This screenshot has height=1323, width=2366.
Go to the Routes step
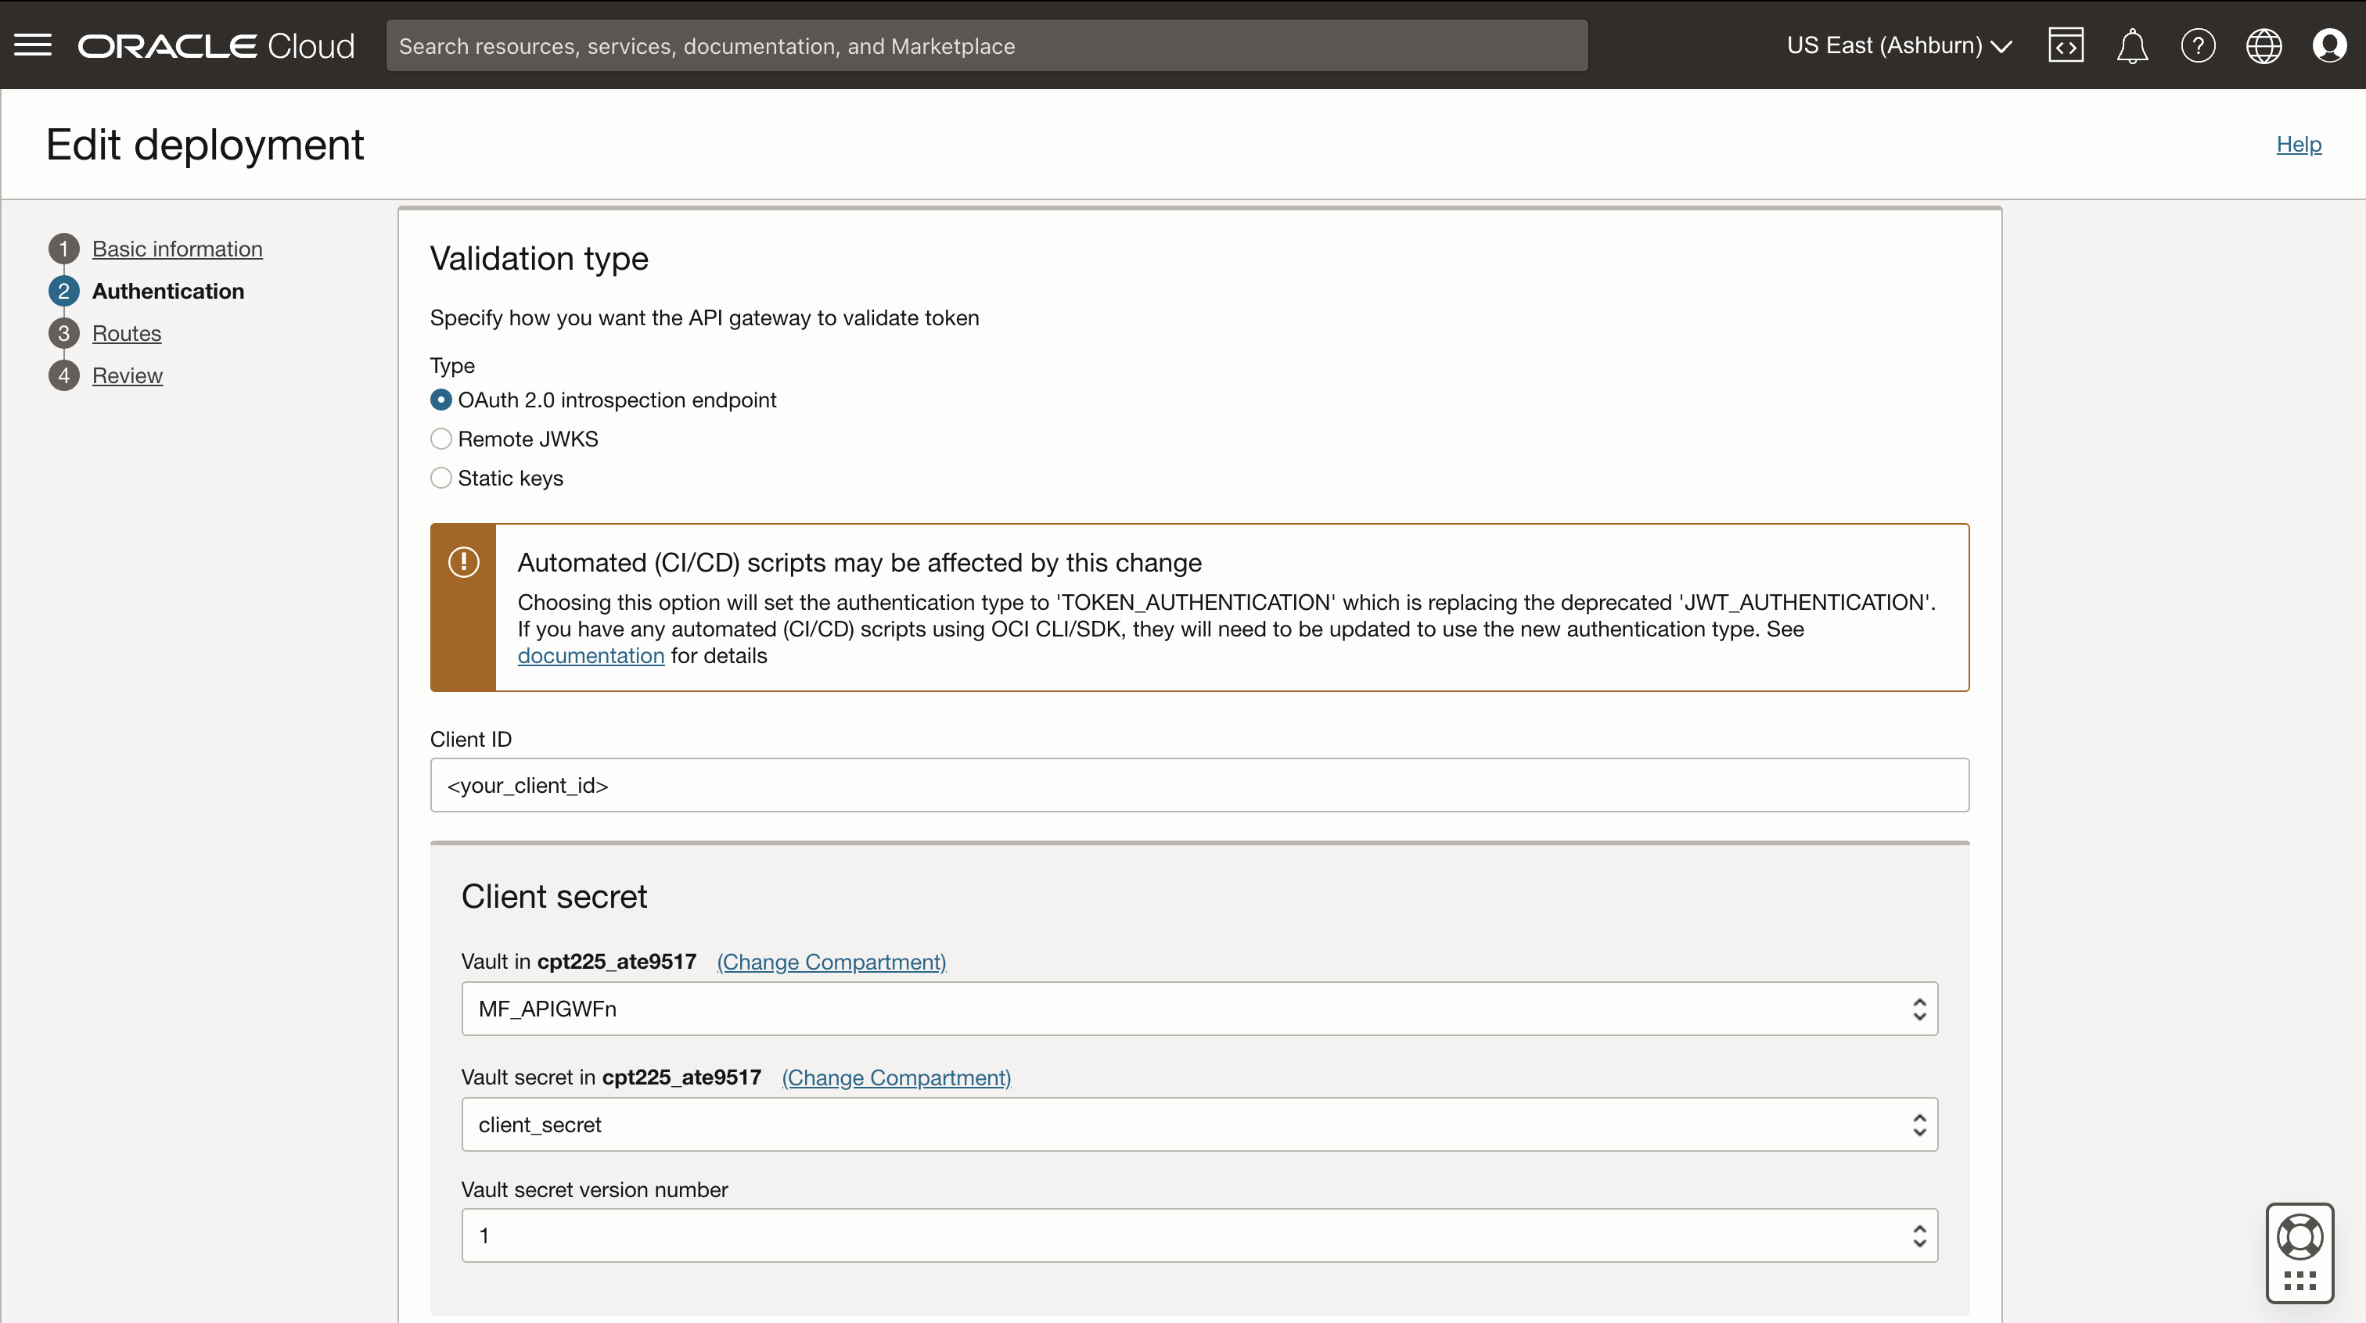(x=127, y=332)
